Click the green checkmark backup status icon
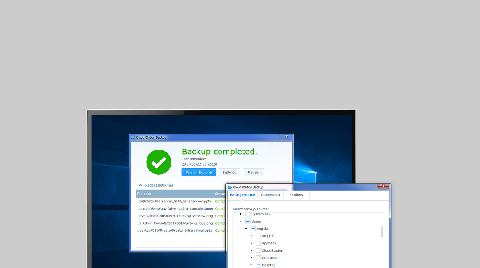The image size is (480, 268). 159,162
